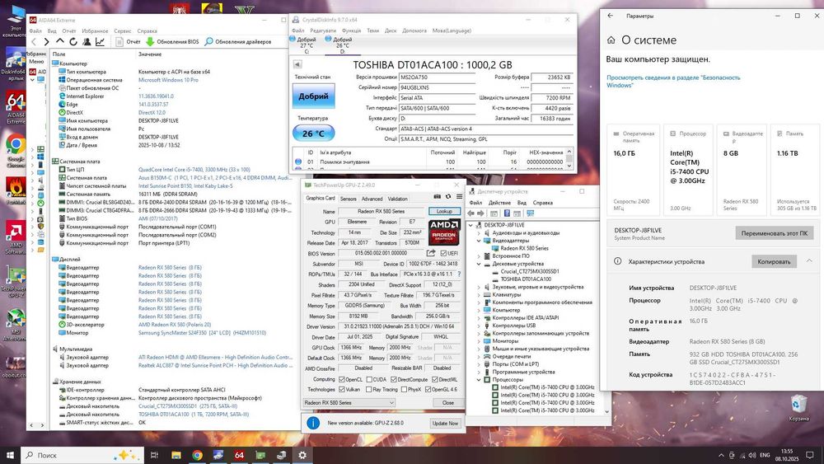Click the AIDA64 back navigation arrow
The image size is (824, 464).
tap(34, 41)
